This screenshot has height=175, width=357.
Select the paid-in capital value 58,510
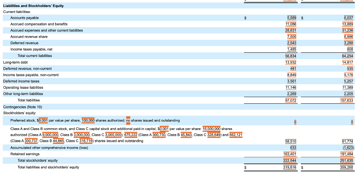(291, 141)
